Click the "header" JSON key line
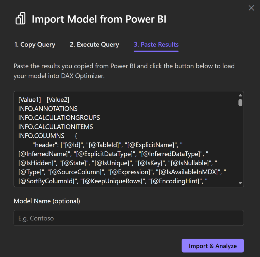This screenshot has width=260, height=257. pyautogui.click(x=42, y=145)
